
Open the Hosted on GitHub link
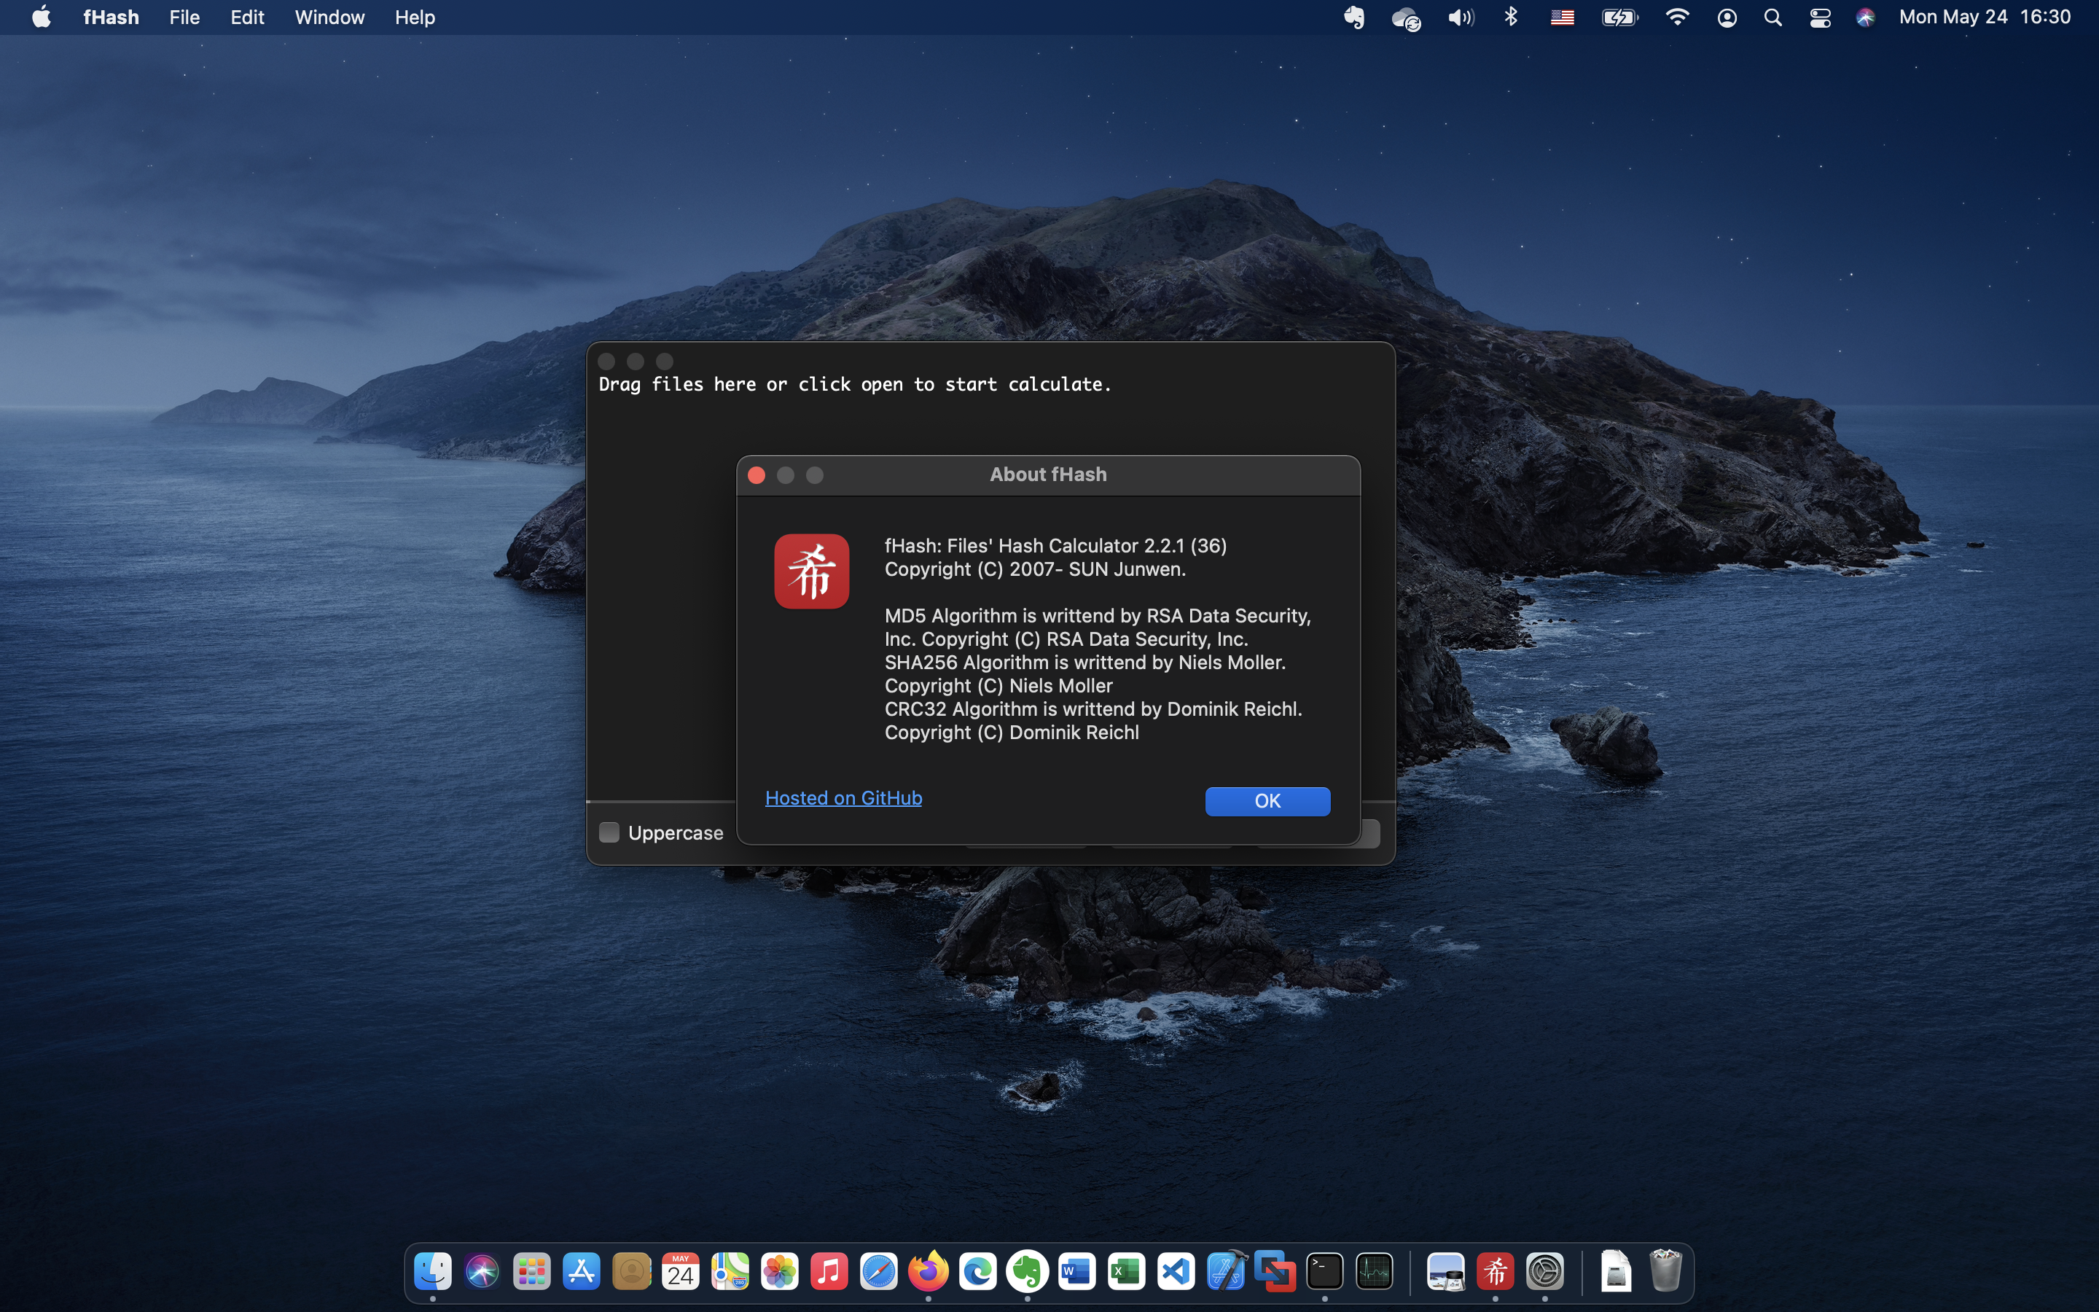843,797
